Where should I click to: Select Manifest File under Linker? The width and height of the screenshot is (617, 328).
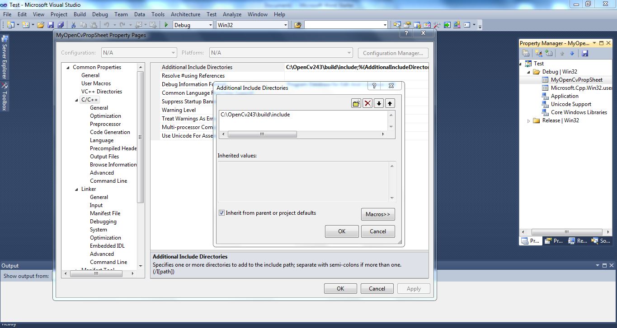[x=105, y=213]
